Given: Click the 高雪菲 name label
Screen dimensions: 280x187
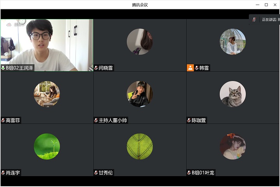Looking at the screenshot, I should tap(13, 120).
